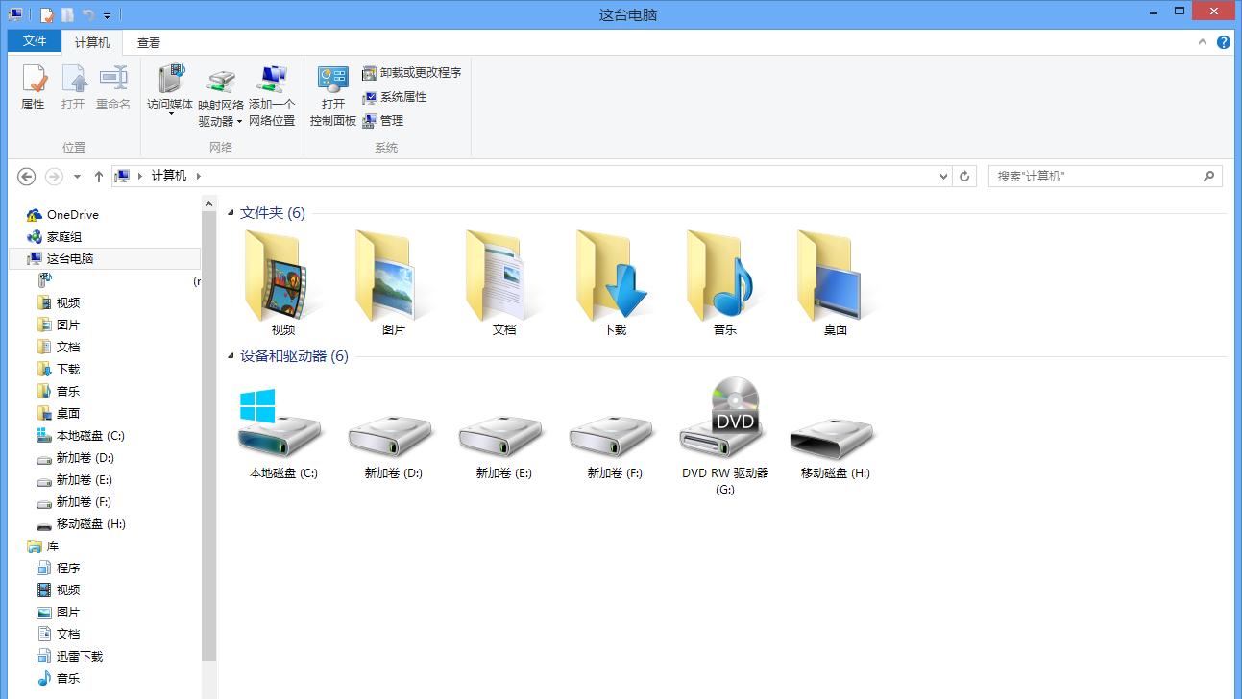
Task: Switch to the 计算机 ribbon tab
Action: (92, 42)
